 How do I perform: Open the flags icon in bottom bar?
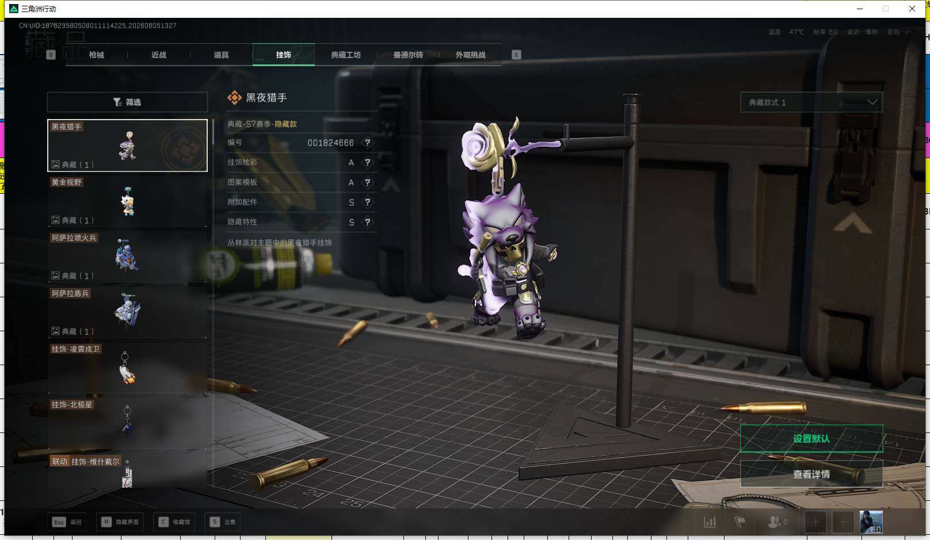click(x=740, y=522)
